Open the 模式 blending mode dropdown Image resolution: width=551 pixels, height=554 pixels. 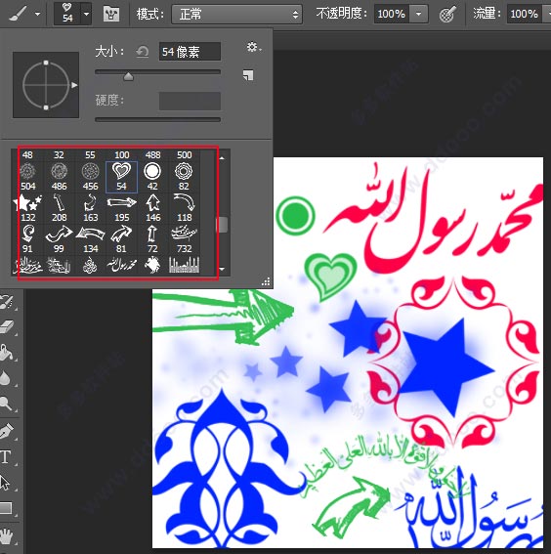click(x=236, y=14)
